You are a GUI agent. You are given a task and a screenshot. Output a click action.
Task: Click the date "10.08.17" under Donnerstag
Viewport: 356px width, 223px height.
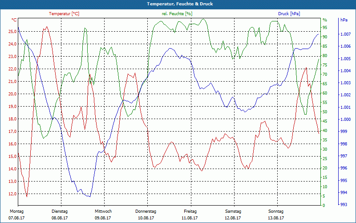click(146, 218)
